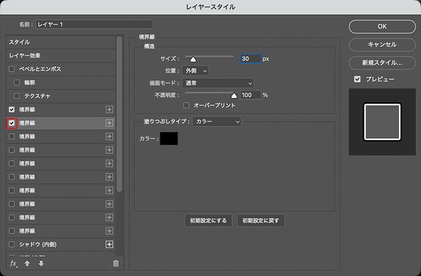Click the move effect up arrow
This screenshot has width=421, height=276.
[x=27, y=263]
